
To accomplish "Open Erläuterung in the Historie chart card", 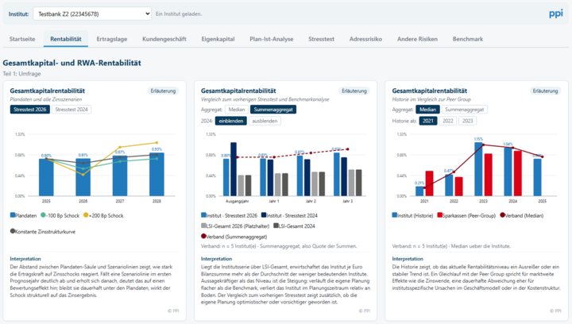I will click(x=545, y=91).
